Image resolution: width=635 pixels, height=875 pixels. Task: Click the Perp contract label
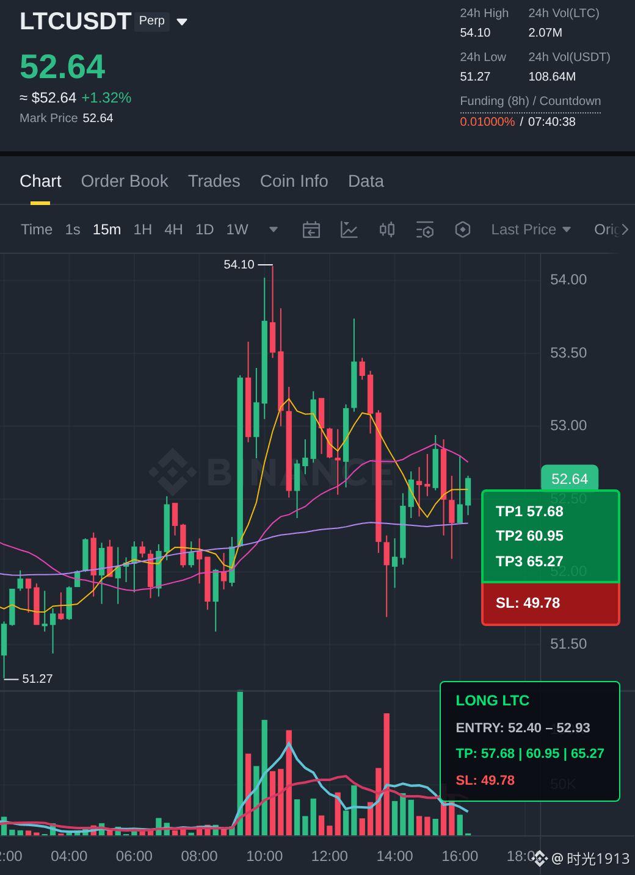[152, 21]
